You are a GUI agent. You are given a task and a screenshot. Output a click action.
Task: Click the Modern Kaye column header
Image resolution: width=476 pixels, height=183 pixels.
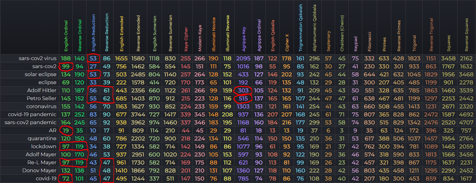pos(200,38)
